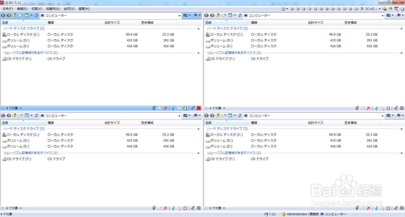This screenshot has height=217, width=405.
Task: Click the red Q-Dir square in top-left status bar
Action: coord(198,108)
